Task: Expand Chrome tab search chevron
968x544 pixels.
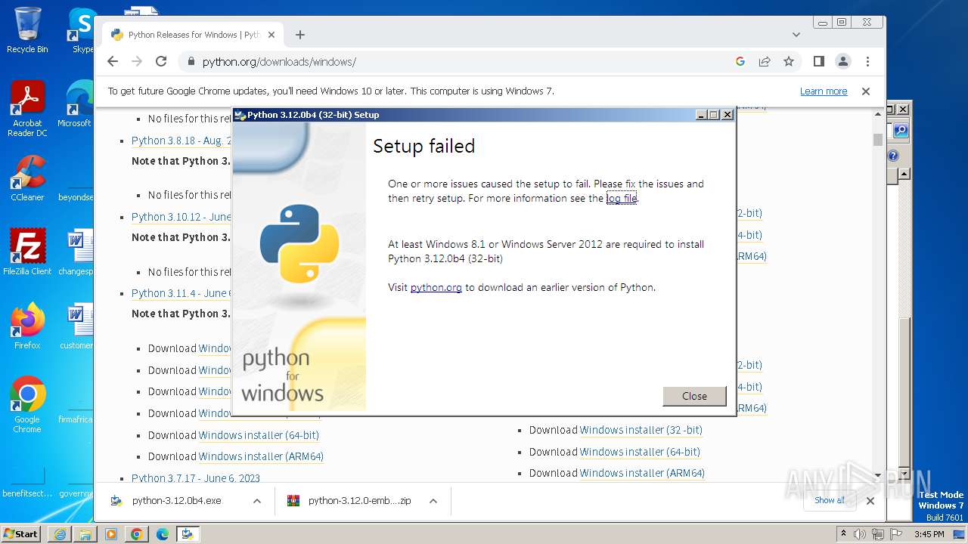Action: 796,35
